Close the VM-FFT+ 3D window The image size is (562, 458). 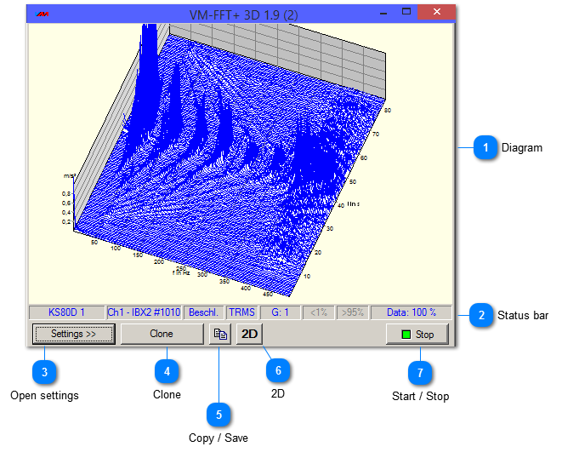[x=438, y=13]
